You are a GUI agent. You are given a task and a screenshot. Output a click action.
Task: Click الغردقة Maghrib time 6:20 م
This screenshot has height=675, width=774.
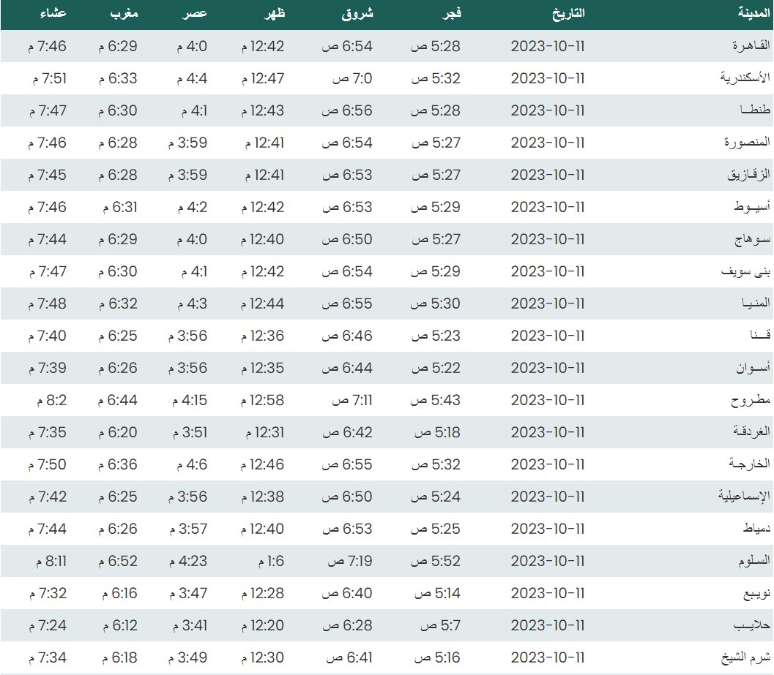click(117, 433)
